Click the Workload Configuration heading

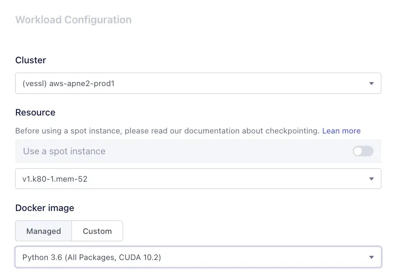coord(74,20)
